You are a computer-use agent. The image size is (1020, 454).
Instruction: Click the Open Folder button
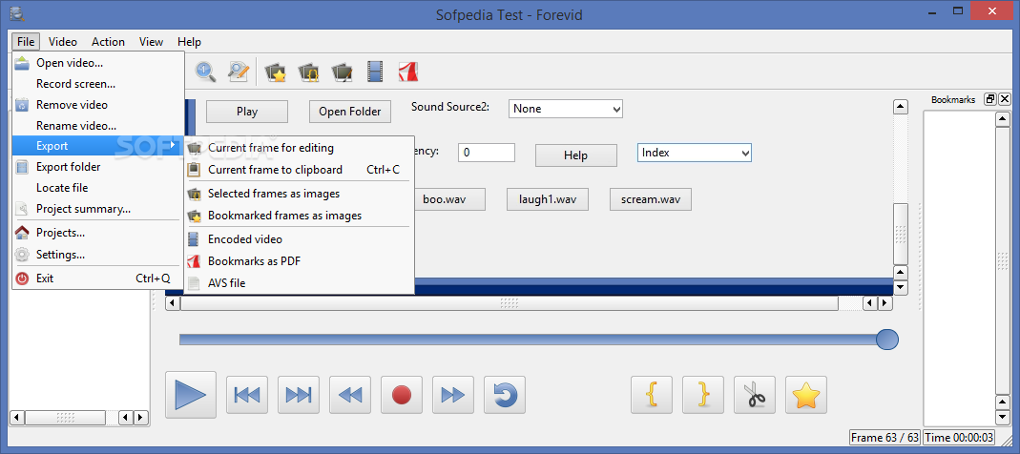pyautogui.click(x=350, y=112)
